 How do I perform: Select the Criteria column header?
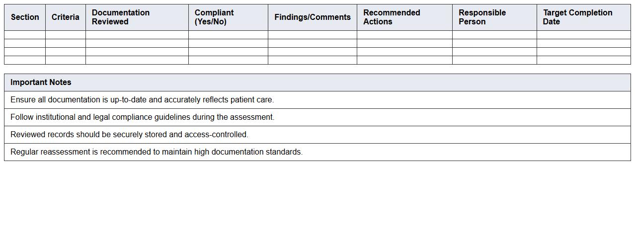pos(65,17)
